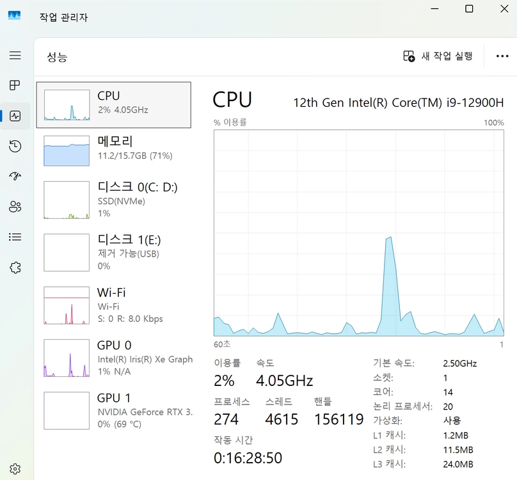Open the Users page icon
The height and width of the screenshot is (480, 517).
pyautogui.click(x=15, y=207)
